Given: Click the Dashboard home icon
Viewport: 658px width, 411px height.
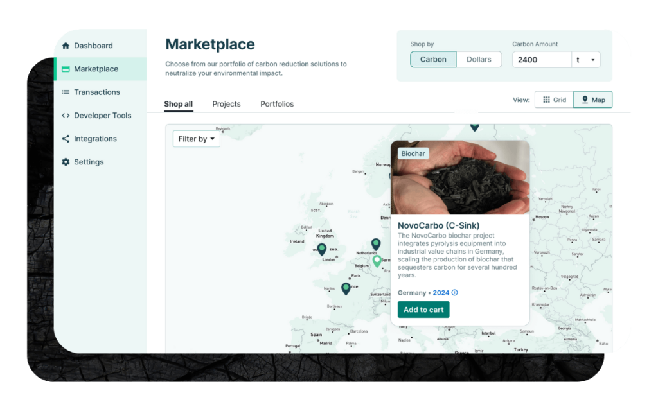Looking at the screenshot, I should coord(66,46).
